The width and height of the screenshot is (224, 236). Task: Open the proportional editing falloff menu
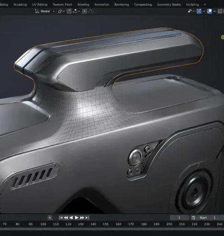click(91, 11)
